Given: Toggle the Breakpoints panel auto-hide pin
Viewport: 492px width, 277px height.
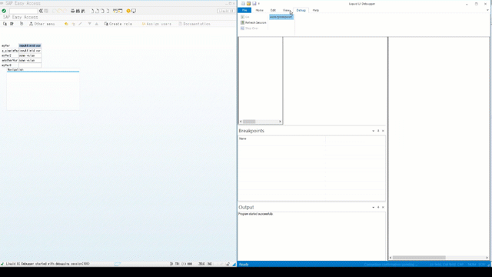Looking at the screenshot, I should pyautogui.click(x=378, y=131).
